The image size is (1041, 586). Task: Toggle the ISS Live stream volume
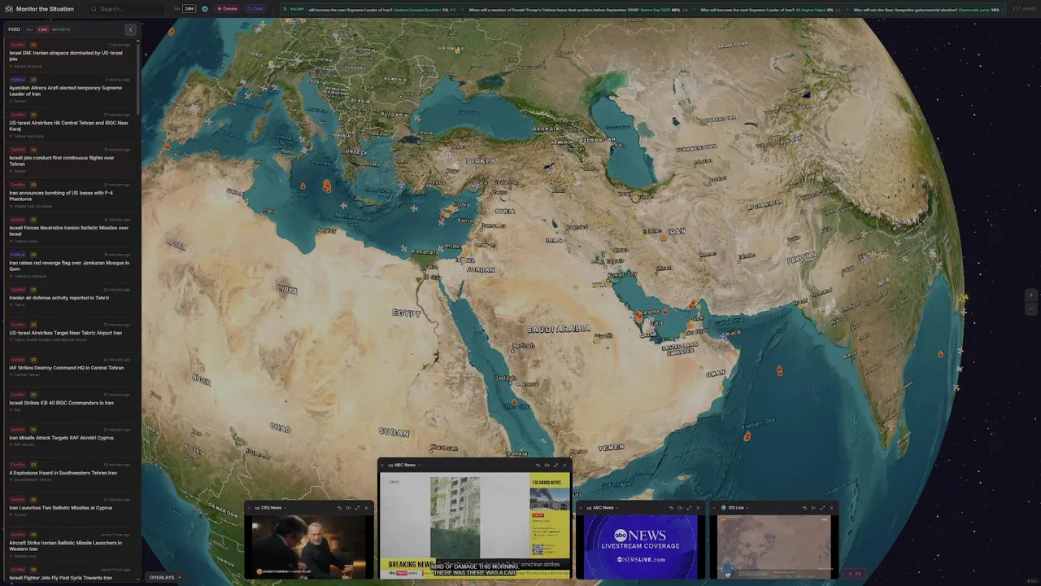(813, 508)
